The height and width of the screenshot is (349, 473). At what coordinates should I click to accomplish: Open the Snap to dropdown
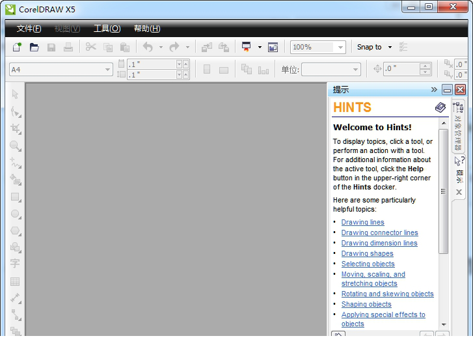(x=390, y=47)
